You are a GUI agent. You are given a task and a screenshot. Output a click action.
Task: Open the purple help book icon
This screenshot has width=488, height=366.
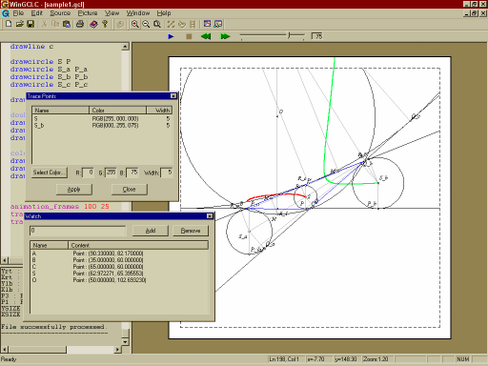(x=93, y=24)
